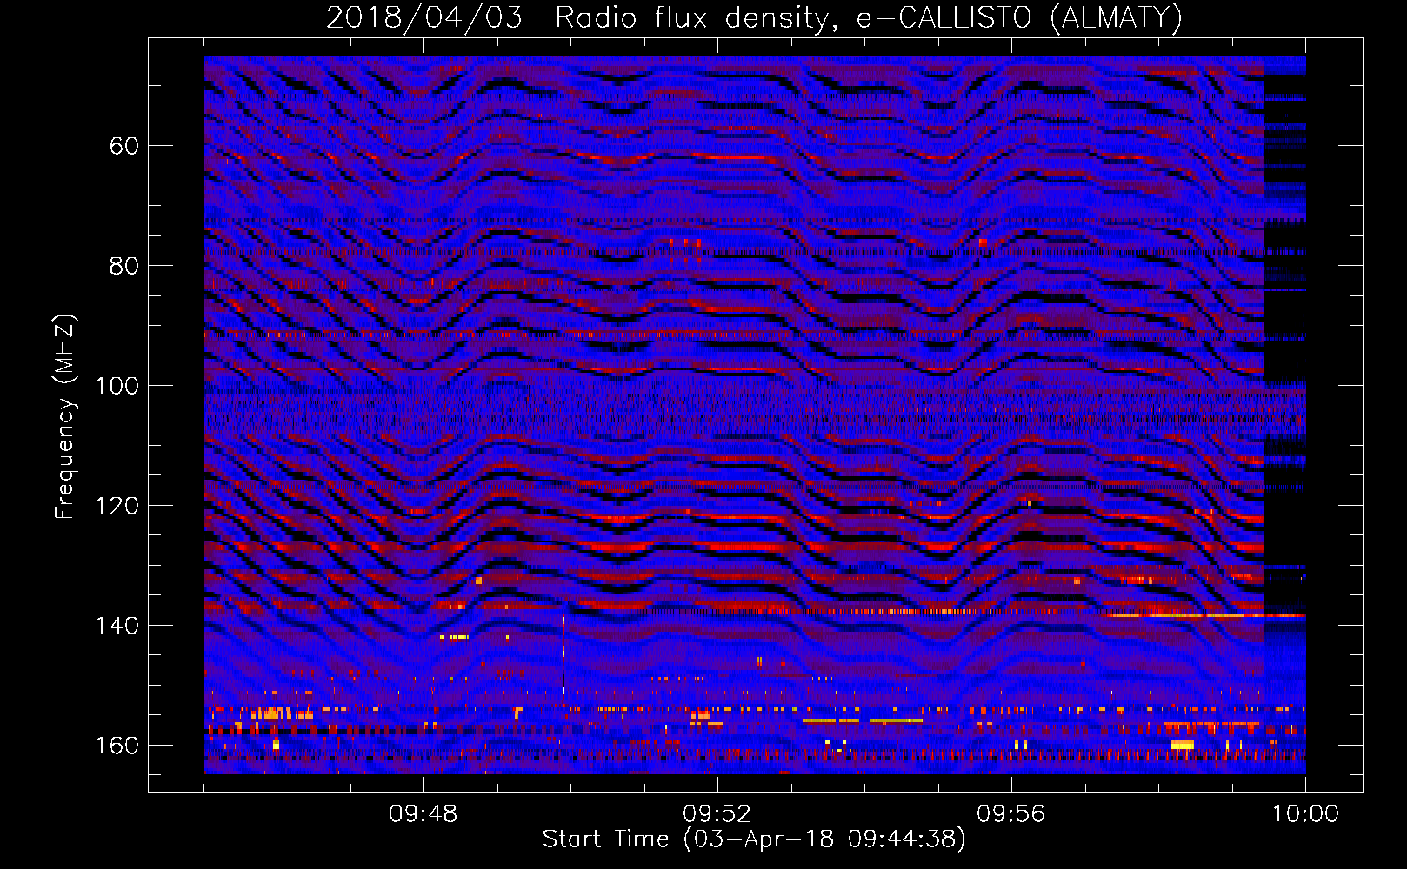Click the 'Frequency (MHZ)' axis label
The width and height of the screenshot is (1407, 869).
coord(65,417)
